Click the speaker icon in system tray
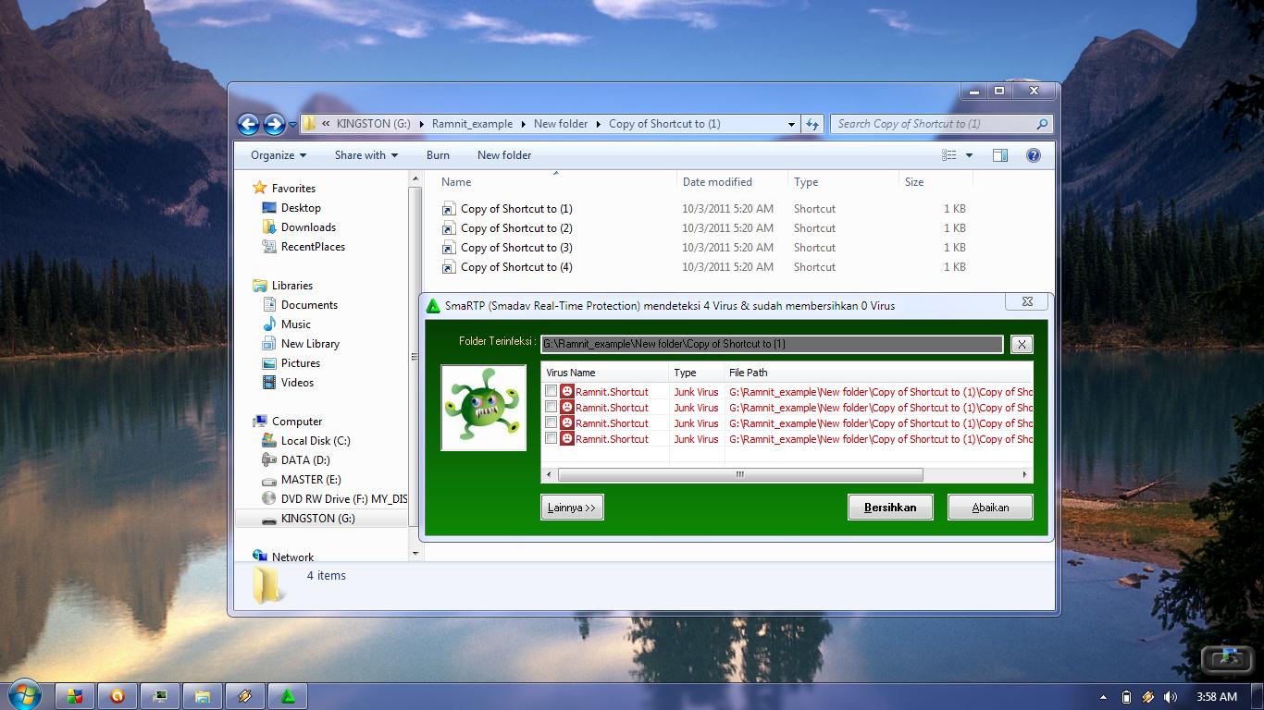Screen dimensions: 1264x710 [1169, 696]
